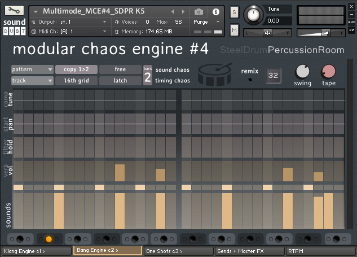Viewport: 357px width, 257px height.
Task: Solo the instrument with S button
Action: tap(234, 12)
